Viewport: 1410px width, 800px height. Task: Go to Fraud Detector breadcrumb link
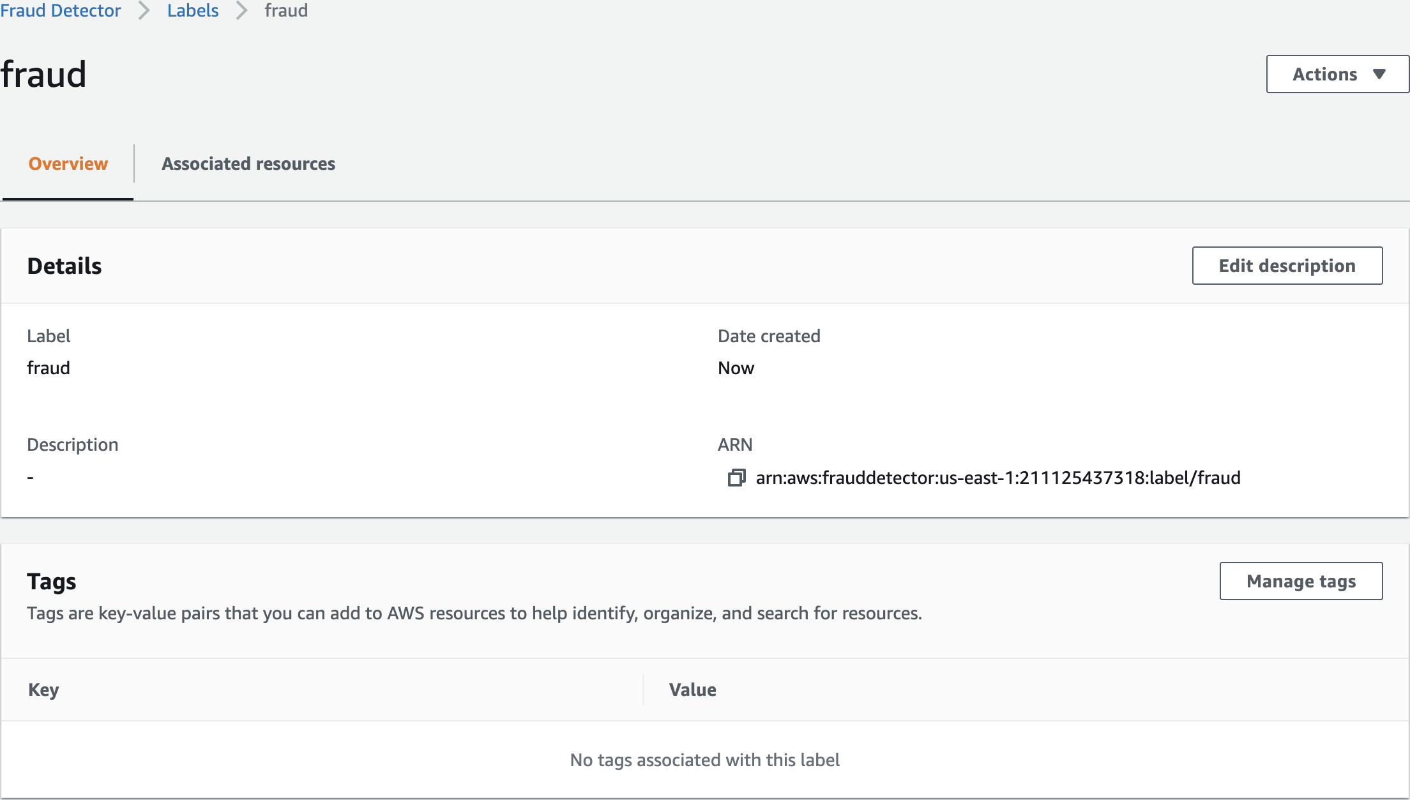61,10
